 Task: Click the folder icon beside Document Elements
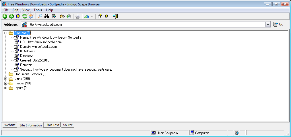[x=11, y=74]
